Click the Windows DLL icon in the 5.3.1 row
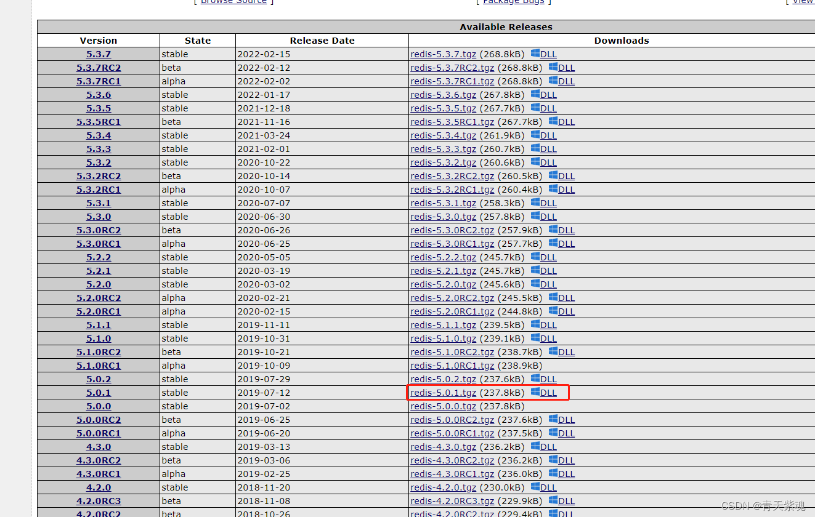This screenshot has width=815, height=517. click(535, 202)
